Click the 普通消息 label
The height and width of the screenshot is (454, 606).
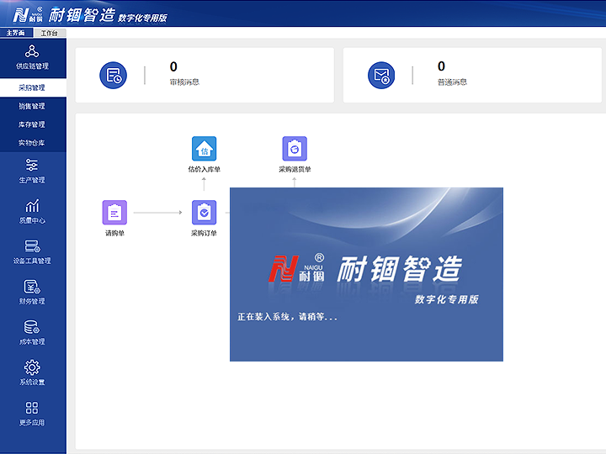(453, 82)
